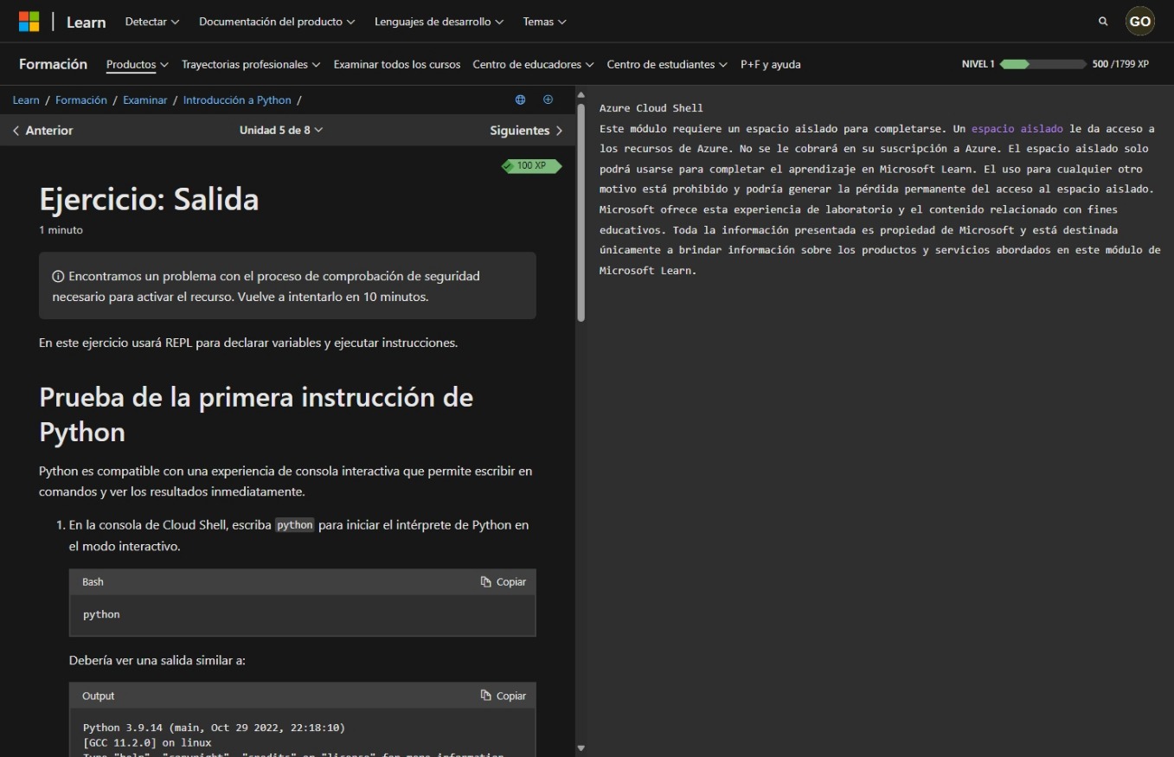Click the globe language icon

coord(520,99)
